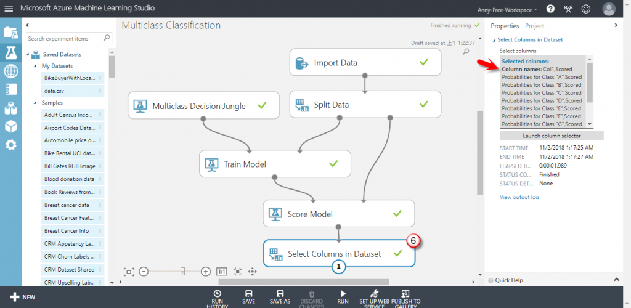The image size is (631, 308).
Task: Zoom out with the minus button
Action: pos(144,272)
